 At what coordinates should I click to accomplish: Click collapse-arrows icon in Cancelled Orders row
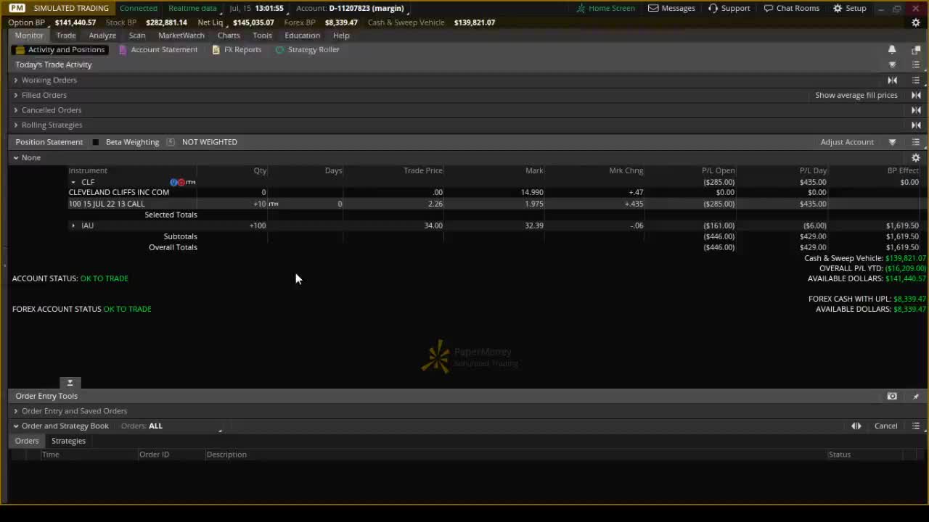click(916, 110)
